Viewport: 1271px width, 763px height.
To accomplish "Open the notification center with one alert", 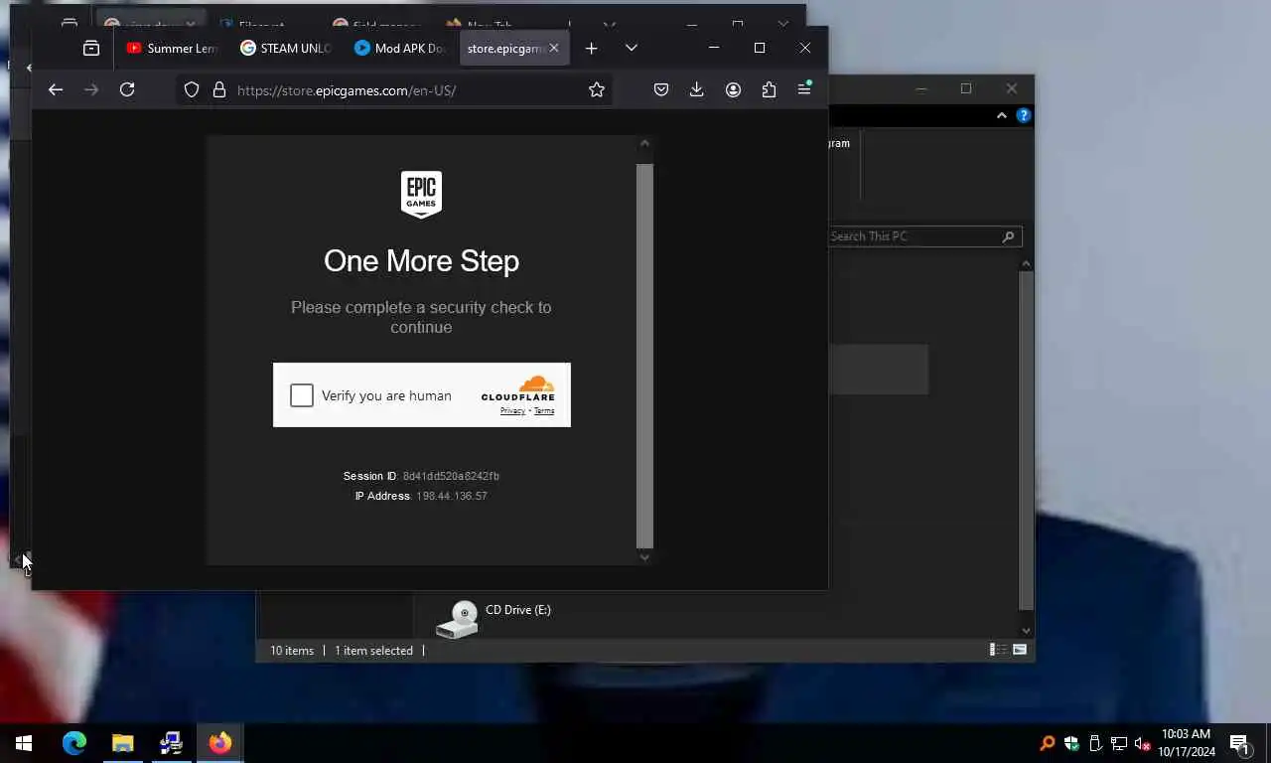I will (x=1239, y=743).
